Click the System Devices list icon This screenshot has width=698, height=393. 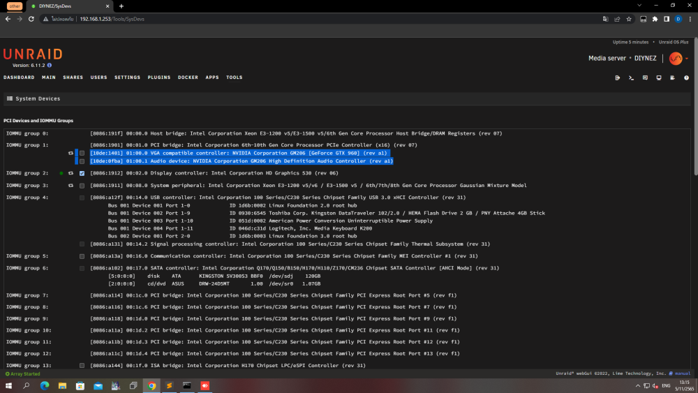[x=10, y=98]
